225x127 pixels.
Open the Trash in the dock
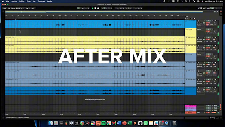174,123
